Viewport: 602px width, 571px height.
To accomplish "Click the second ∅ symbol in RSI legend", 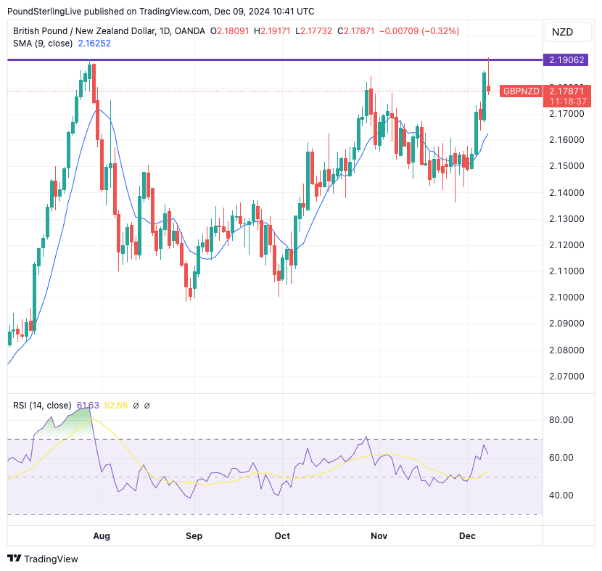I will pos(147,406).
